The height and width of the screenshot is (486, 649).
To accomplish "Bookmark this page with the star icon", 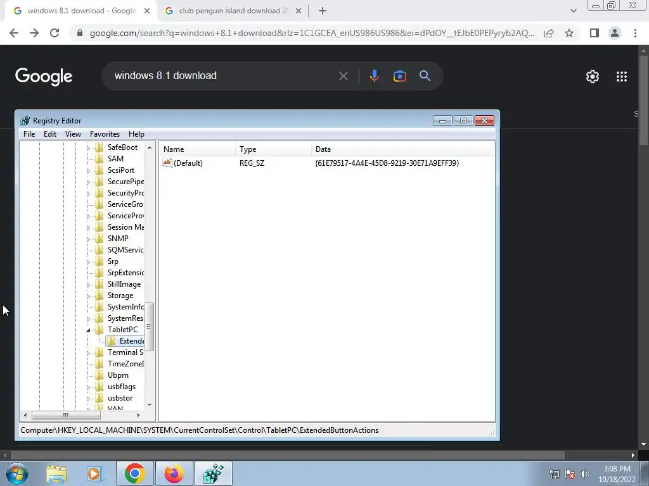I will tap(569, 33).
